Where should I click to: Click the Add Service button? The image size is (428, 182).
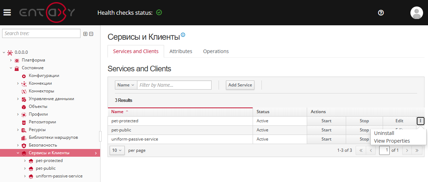tap(240, 85)
